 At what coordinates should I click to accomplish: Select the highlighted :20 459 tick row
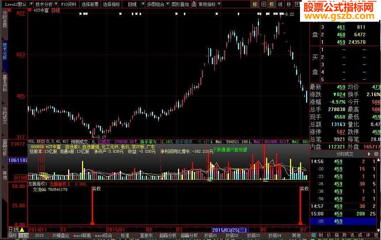(x=343, y=221)
